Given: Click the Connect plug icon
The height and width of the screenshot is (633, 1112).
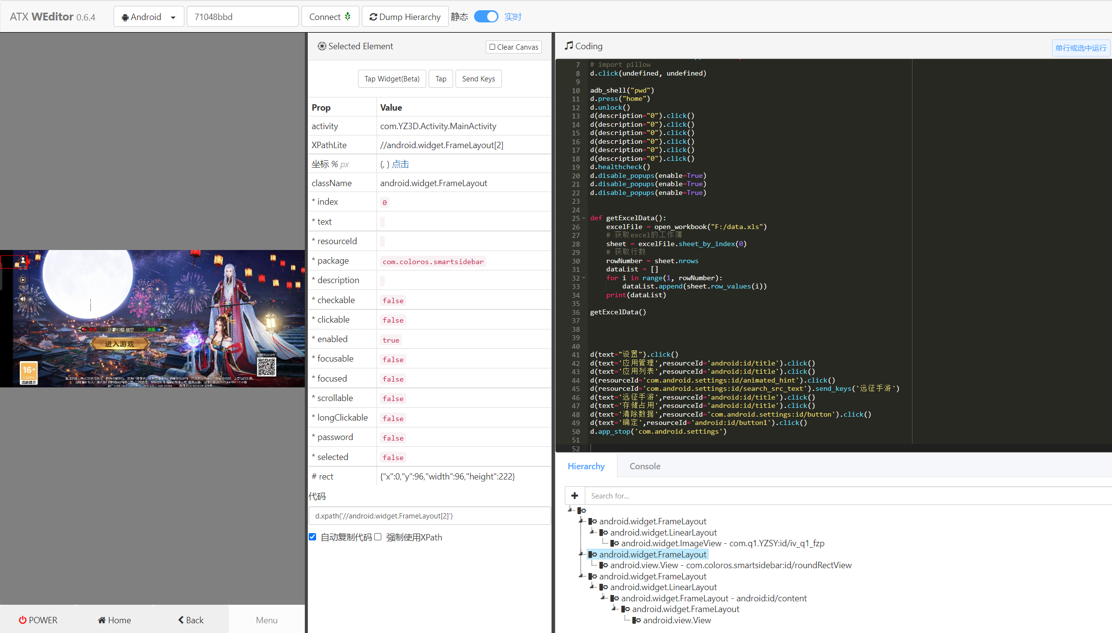Looking at the screenshot, I should tap(348, 16).
